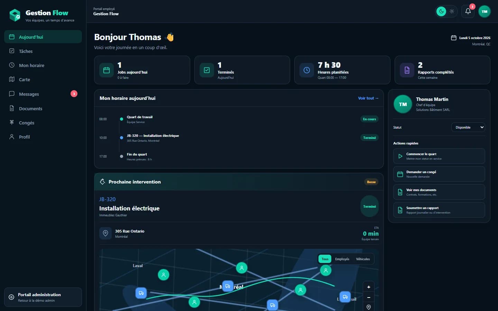Select Véhicules map filter tab
Viewport: 498px width, 311px height.
tap(363, 259)
